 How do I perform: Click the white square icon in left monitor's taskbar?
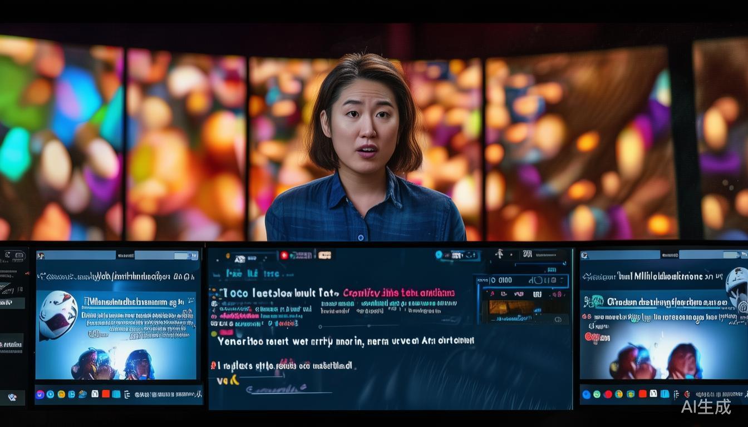(95, 394)
